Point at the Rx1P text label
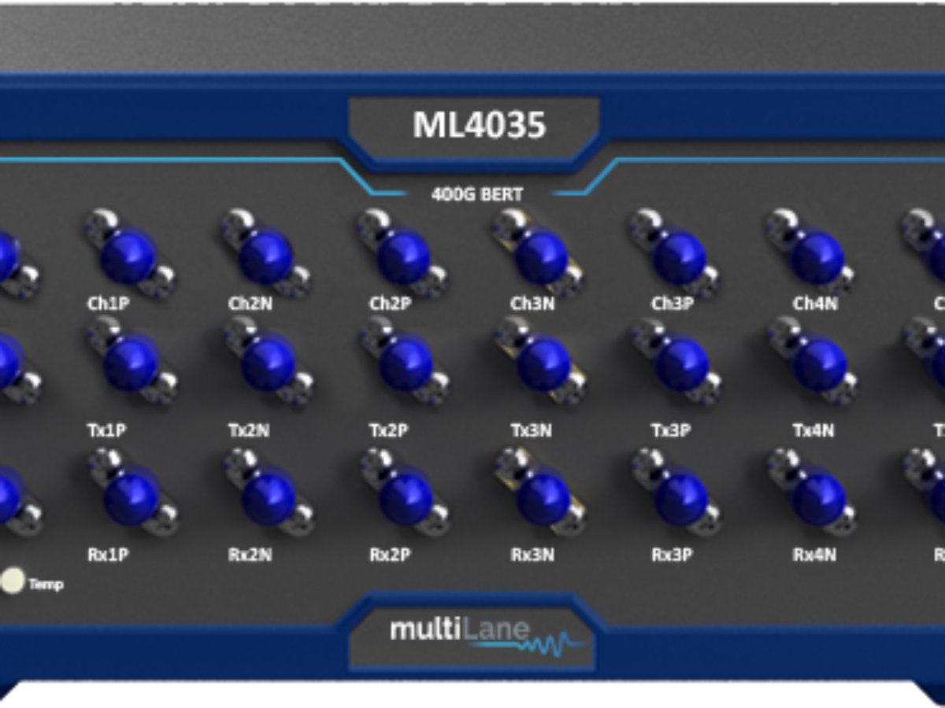This screenshot has height=708, width=945. pyautogui.click(x=107, y=555)
